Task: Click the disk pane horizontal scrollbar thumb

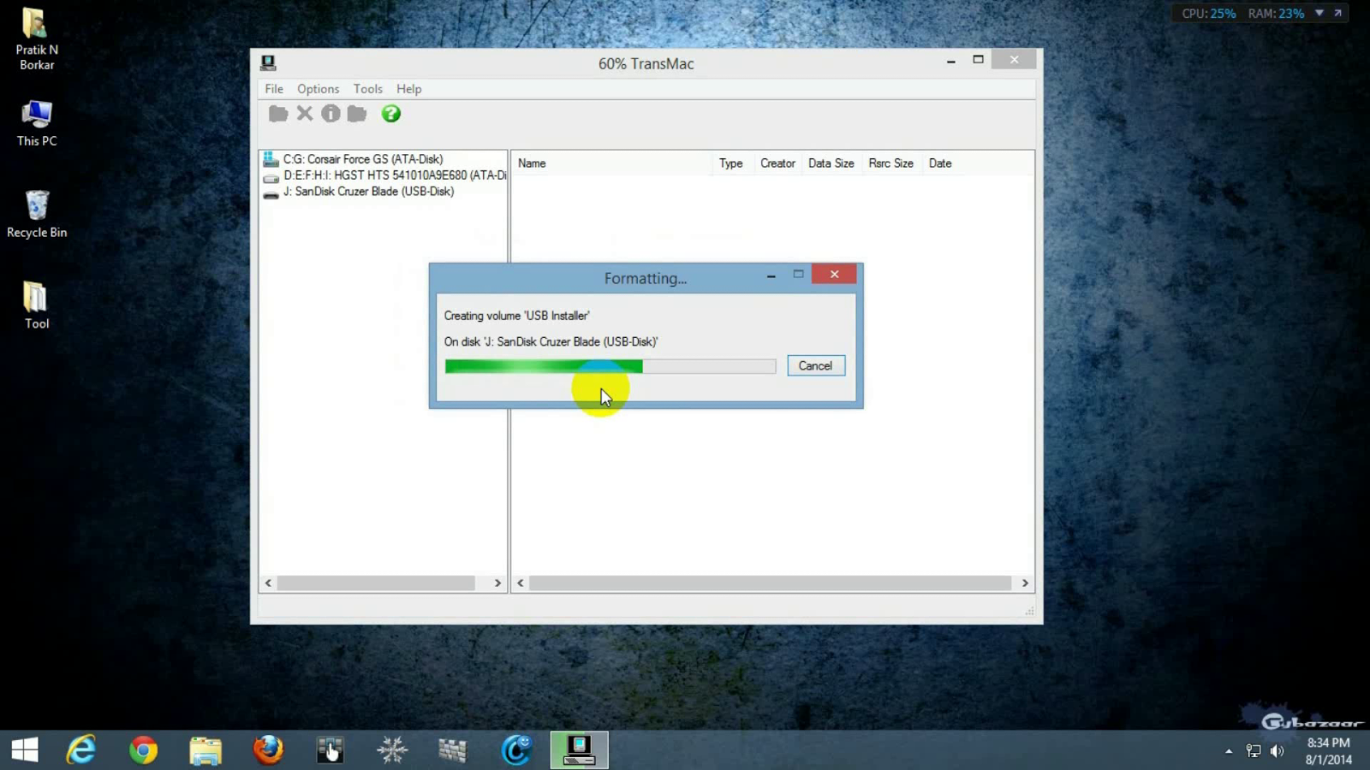Action: pyautogui.click(x=376, y=583)
